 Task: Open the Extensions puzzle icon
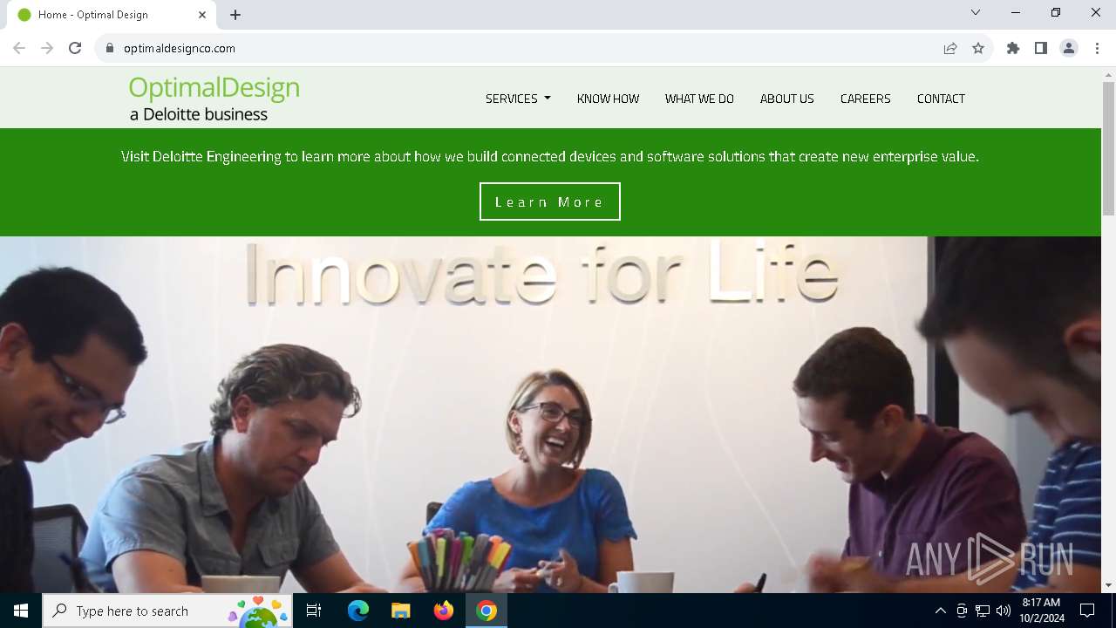click(x=1013, y=48)
